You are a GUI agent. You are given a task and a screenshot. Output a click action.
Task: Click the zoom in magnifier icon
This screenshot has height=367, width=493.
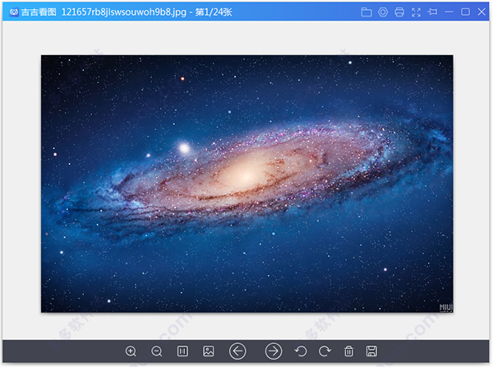click(x=131, y=351)
